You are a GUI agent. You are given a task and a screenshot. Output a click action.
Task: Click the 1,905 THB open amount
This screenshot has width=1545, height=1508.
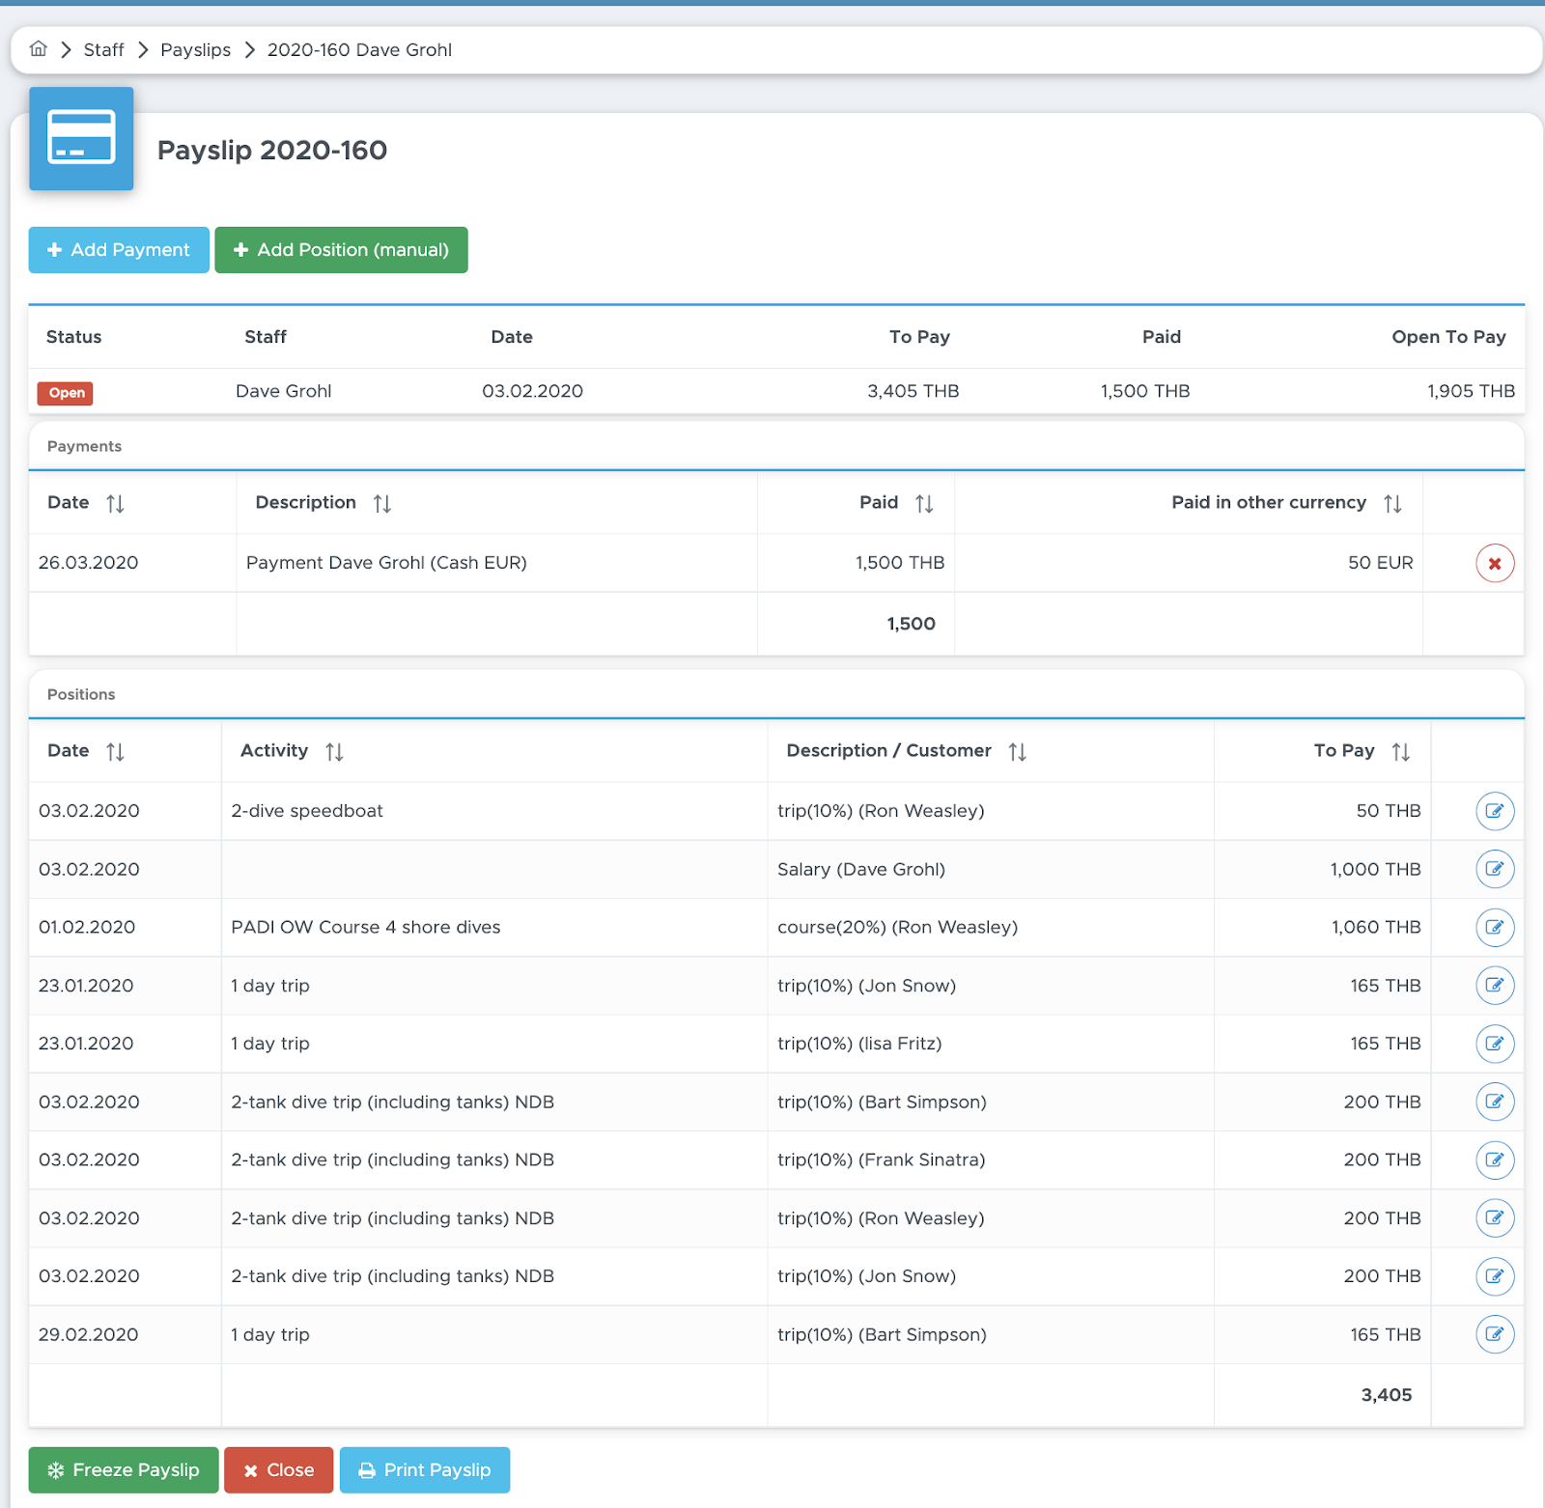point(1471,391)
